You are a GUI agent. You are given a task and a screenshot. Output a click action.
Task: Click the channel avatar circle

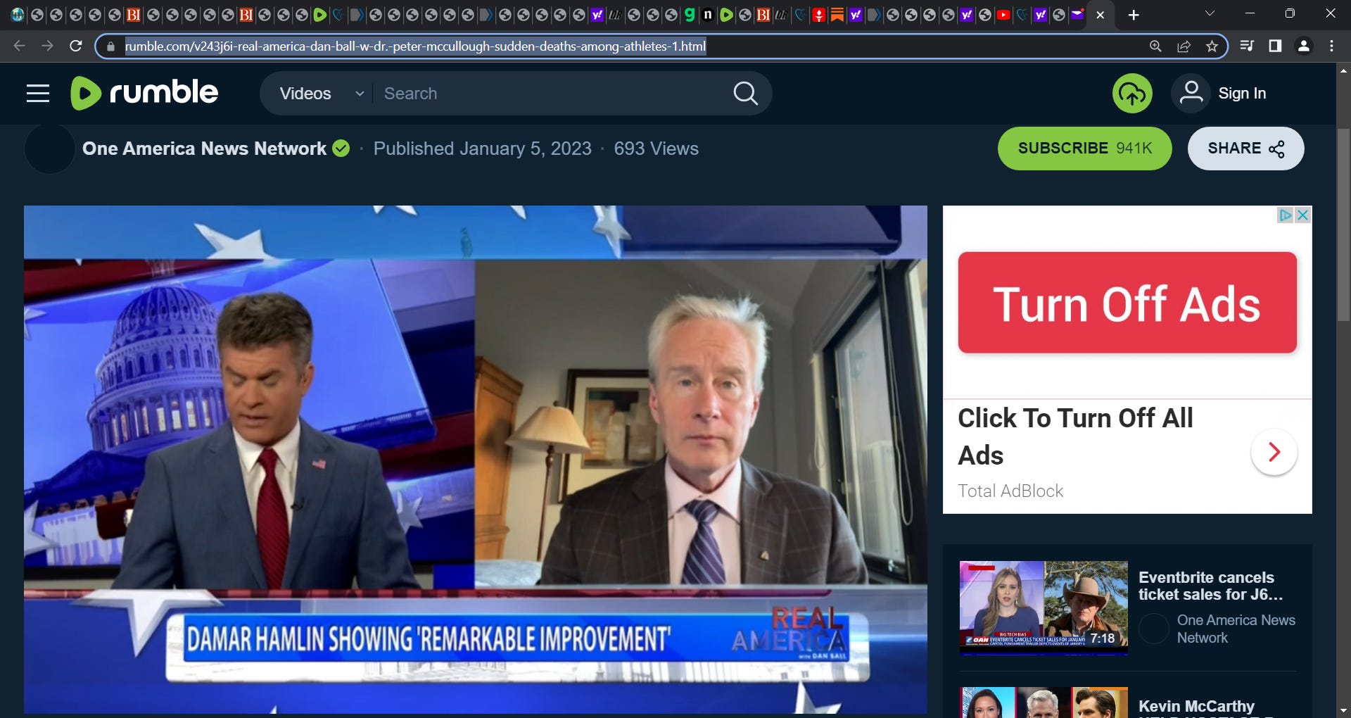[49, 149]
